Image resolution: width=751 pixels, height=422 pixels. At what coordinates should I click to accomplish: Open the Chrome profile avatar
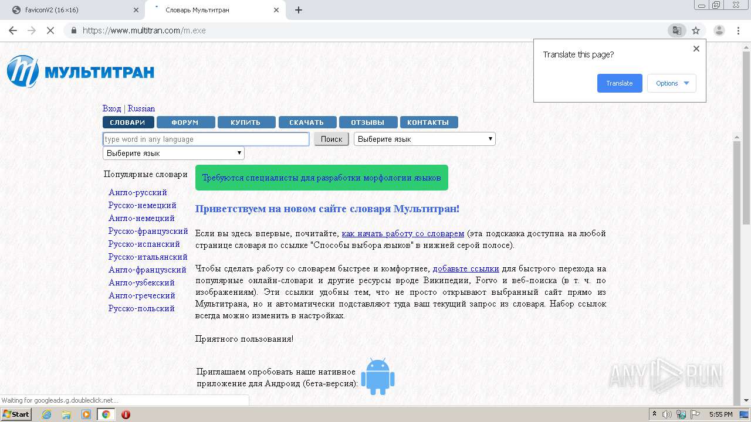coord(719,30)
